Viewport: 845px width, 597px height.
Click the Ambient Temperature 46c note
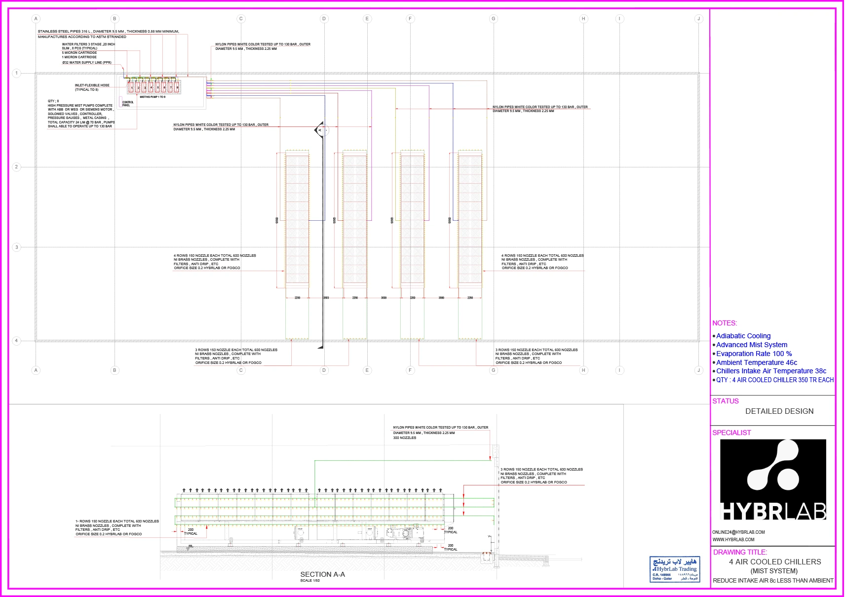757,362
